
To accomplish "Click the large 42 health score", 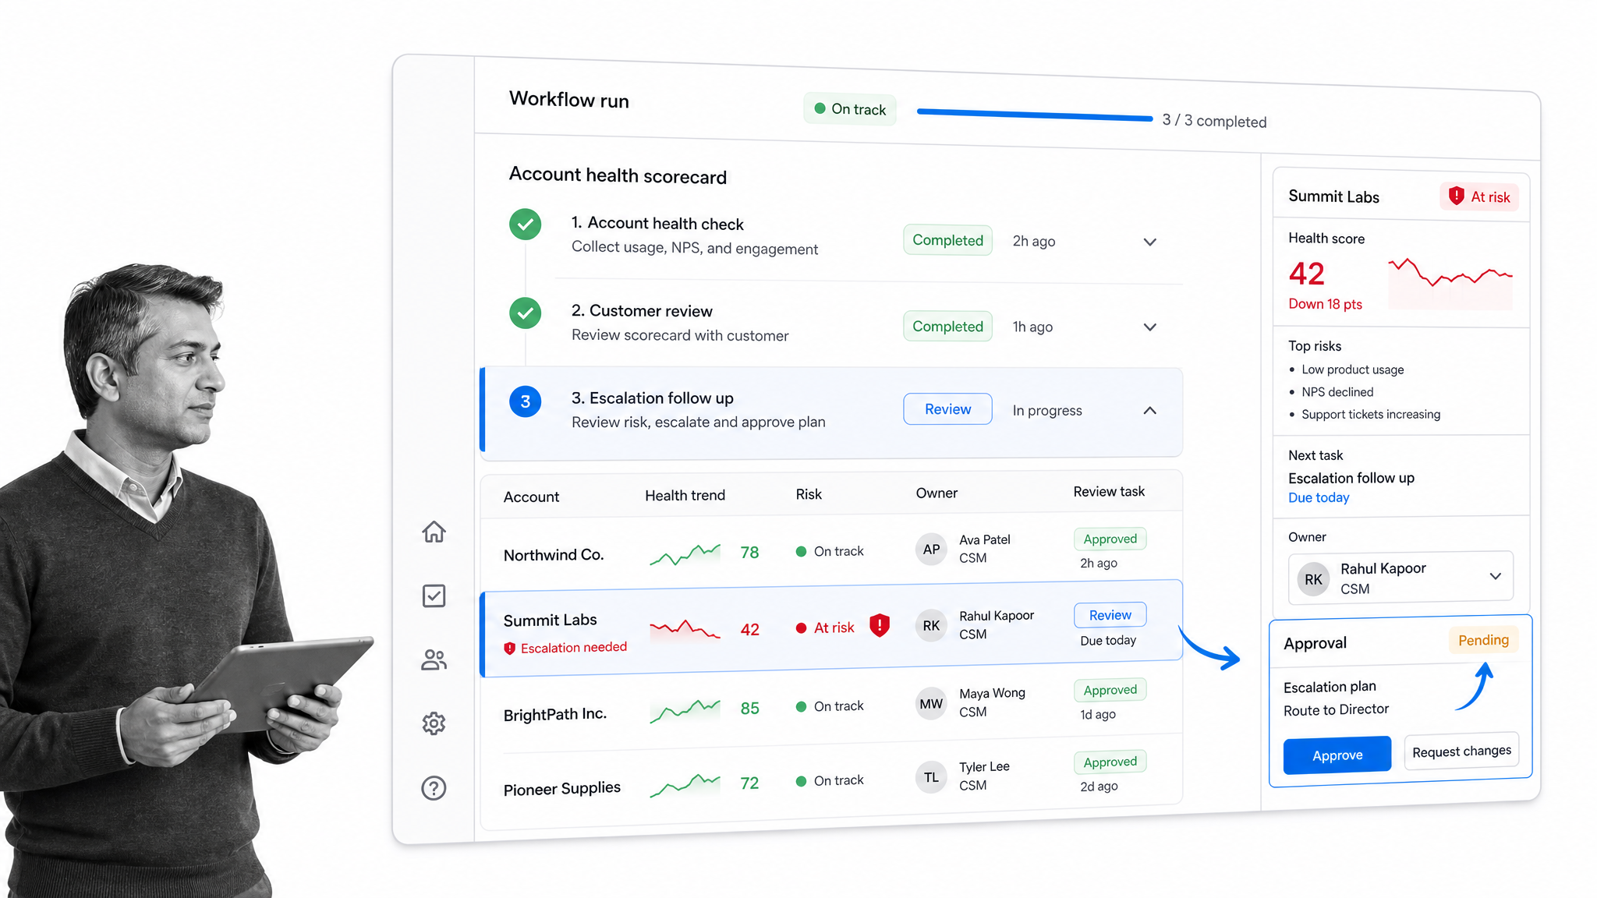I will coord(1306,274).
